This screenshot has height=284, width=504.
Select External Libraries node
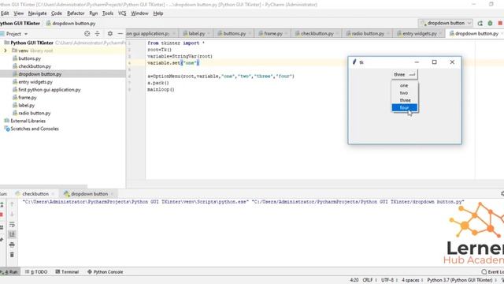[x=28, y=121]
